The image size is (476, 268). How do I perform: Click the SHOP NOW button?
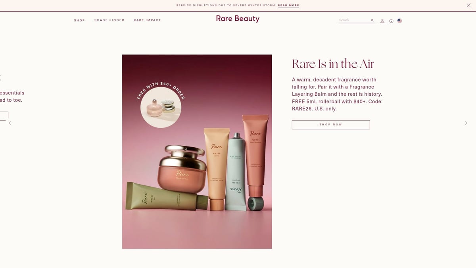click(331, 124)
